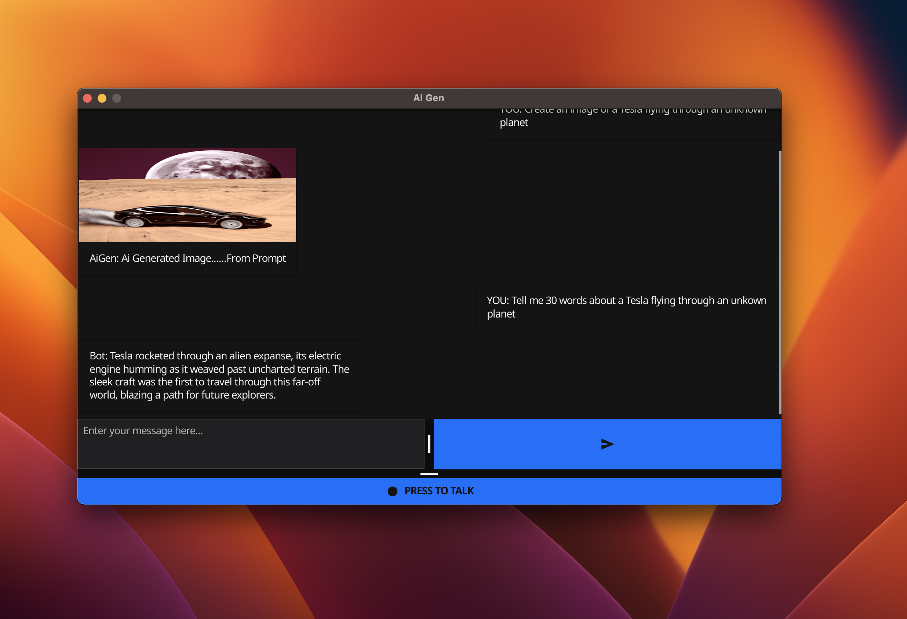The height and width of the screenshot is (619, 907).
Task: Open the generated Tesla desert image
Action: tap(187, 195)
